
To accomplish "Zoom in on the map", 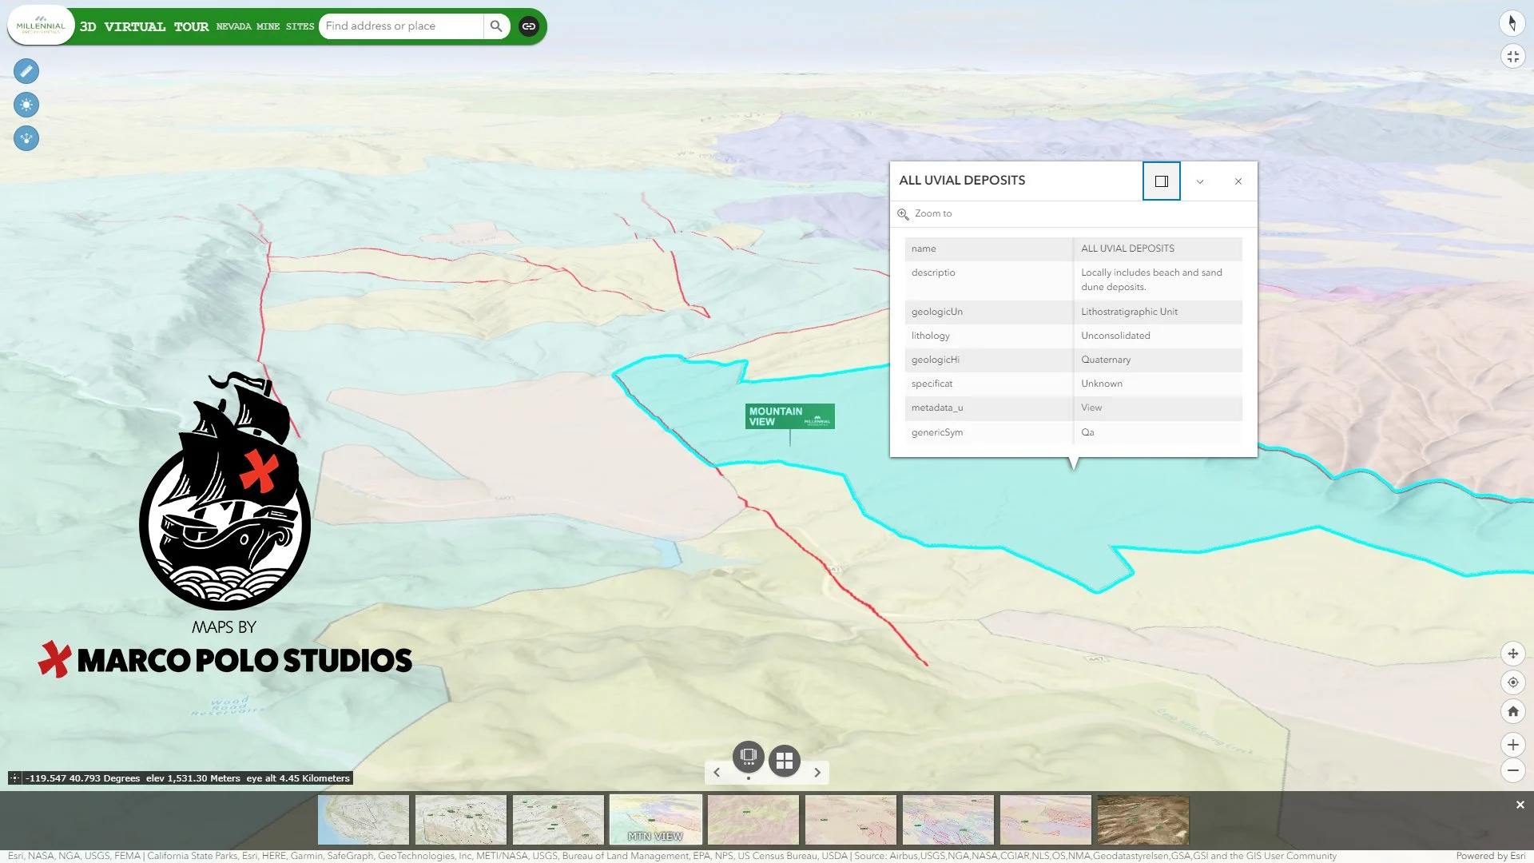I will 1512,745.
